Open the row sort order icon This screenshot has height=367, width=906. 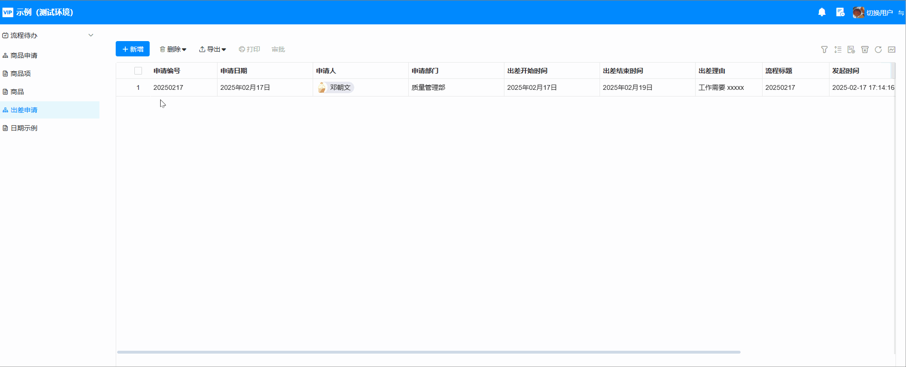tap(838, 50)
